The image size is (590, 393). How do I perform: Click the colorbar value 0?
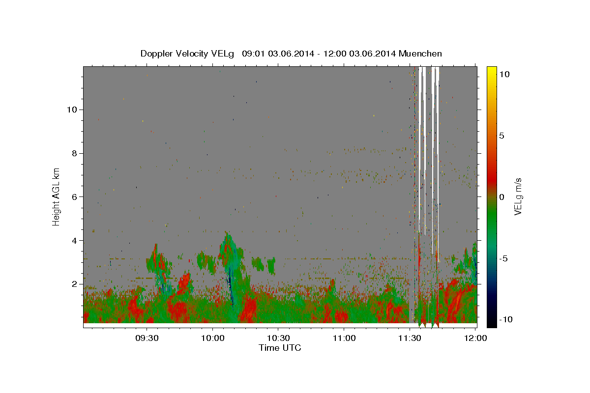pyautogui.click(x=501, y=196)
